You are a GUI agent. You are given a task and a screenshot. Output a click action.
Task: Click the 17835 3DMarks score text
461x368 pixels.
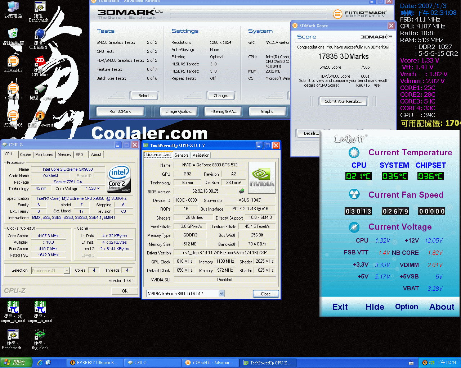point(343,56)
